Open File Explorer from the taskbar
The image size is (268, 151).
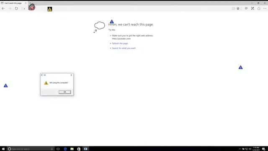click(x=72, y=149)
